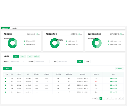Click light green 2300人 legend dot in 最近7天 card
The image size is (127, 106).
click(x=109, y=44)
